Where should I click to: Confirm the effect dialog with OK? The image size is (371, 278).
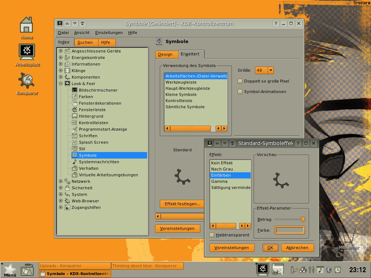(270, 248)
